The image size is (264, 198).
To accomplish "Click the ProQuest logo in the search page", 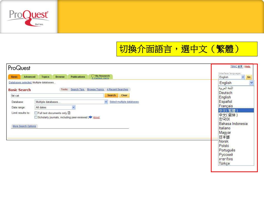I will coord(19,68).
